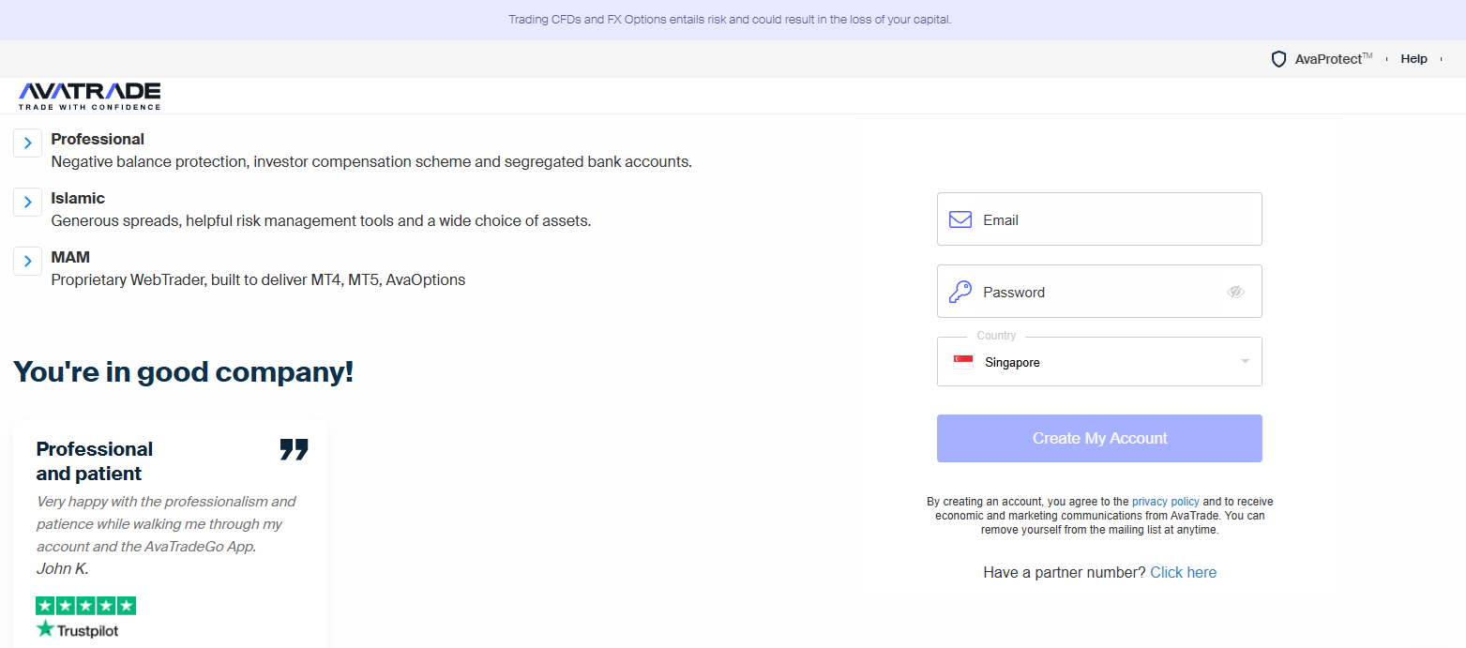Click the 'MAM' account heading
The image size is (1466, 648).
(x=70, y=257)
